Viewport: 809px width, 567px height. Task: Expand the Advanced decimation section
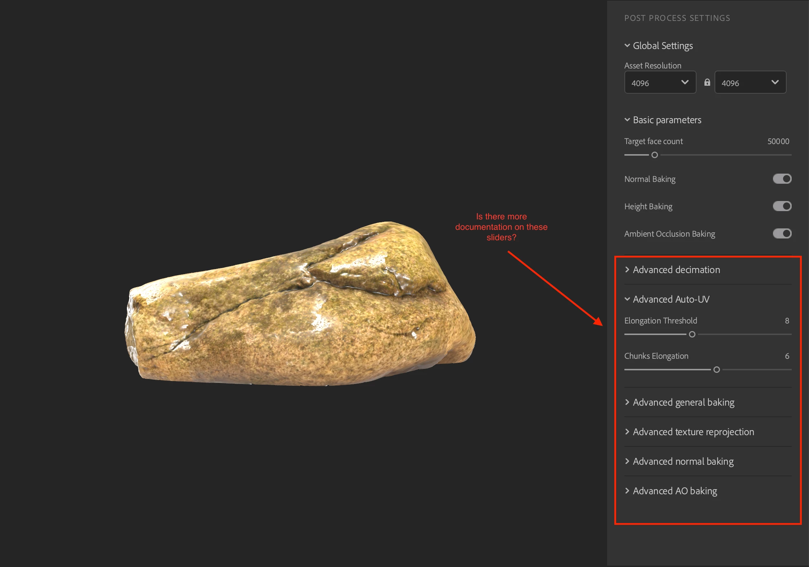[x=672, y=270]
